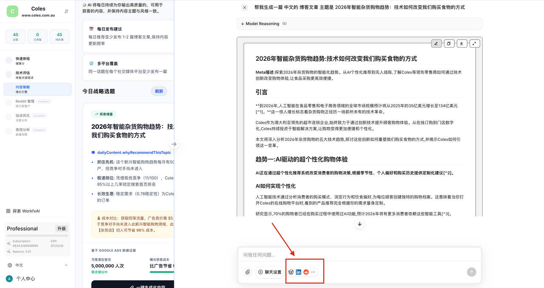
Task: Click the WordPress publish icon
Action: click(x=291, y=272)
